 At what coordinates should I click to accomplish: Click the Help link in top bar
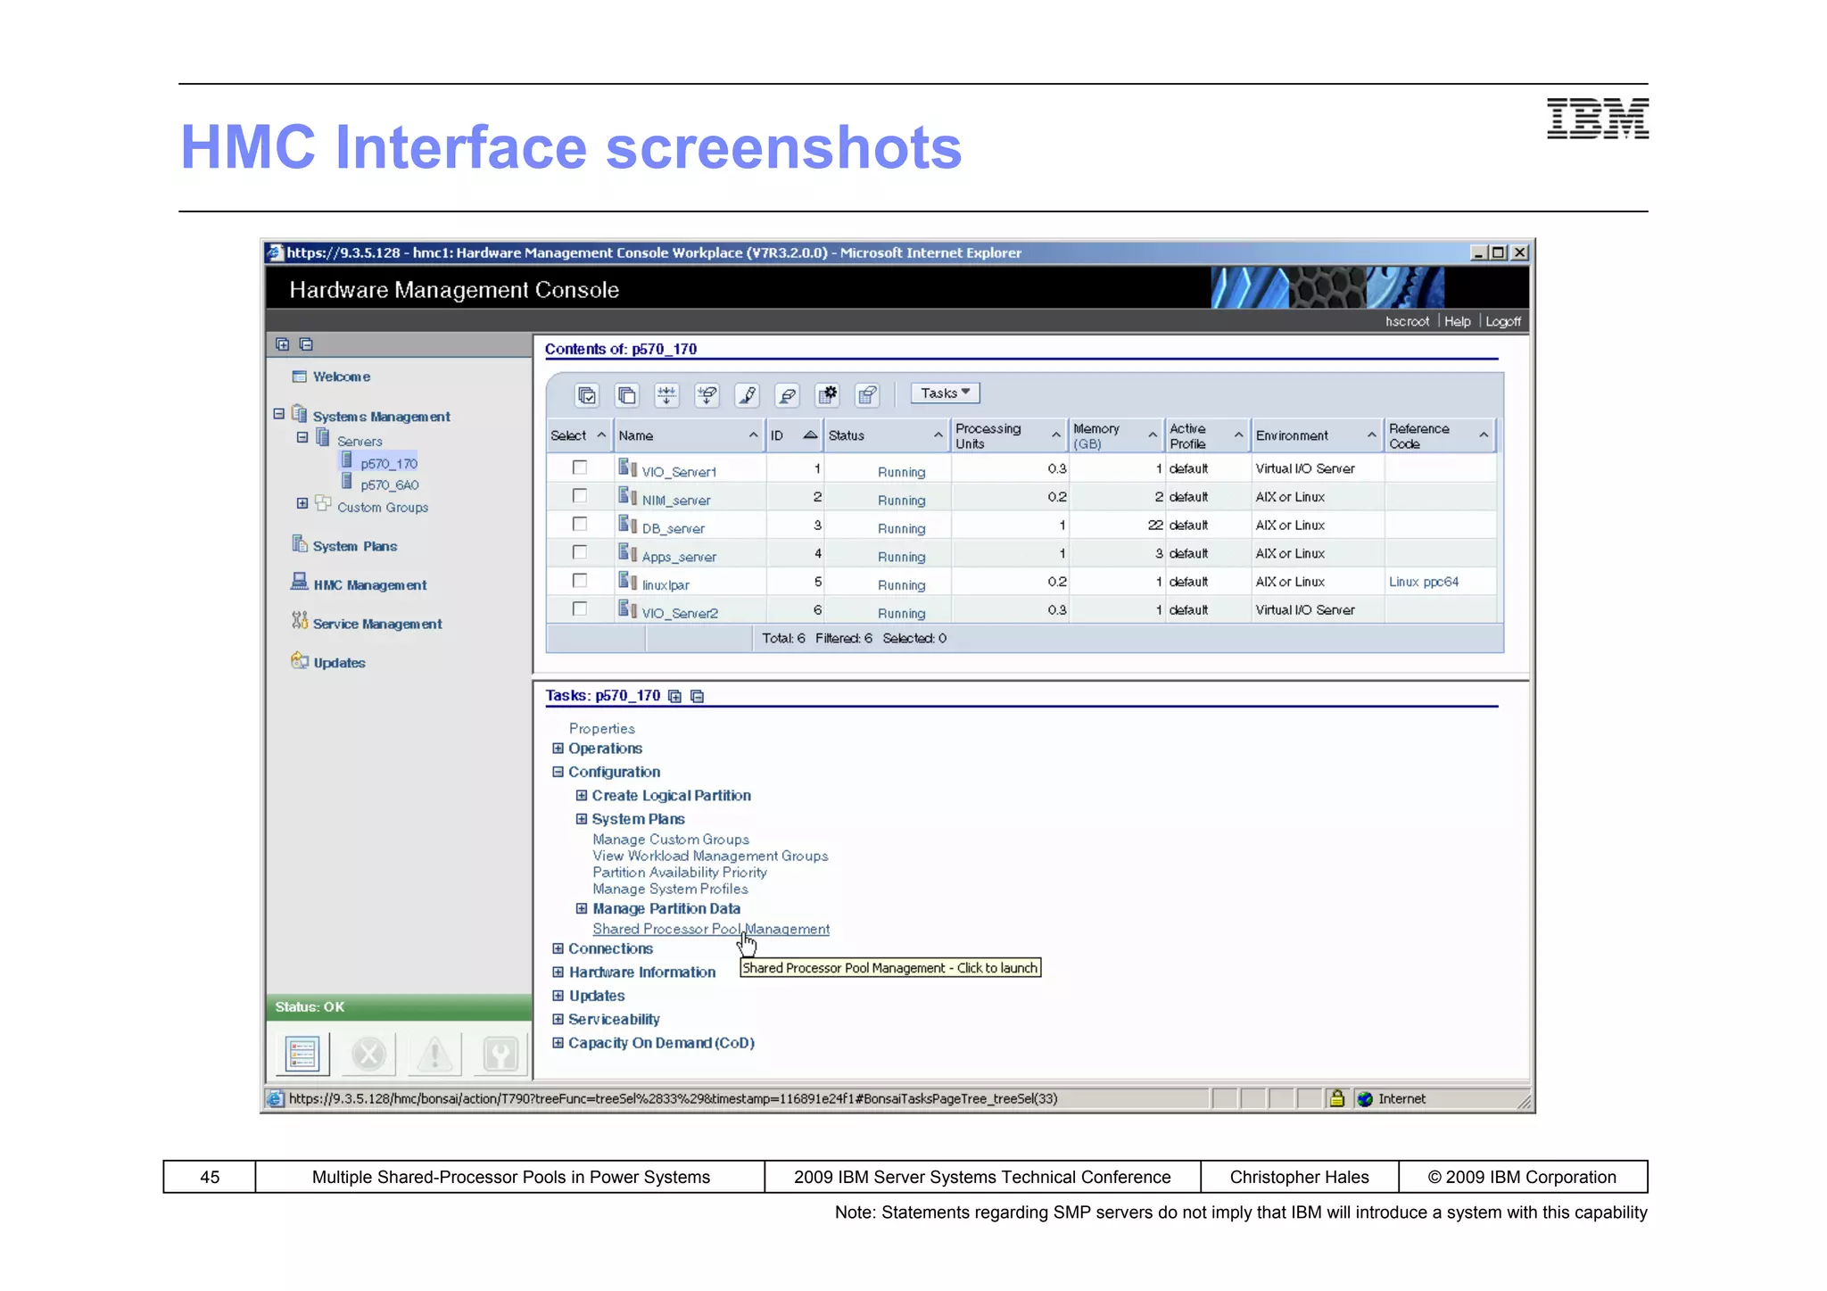1457,321
